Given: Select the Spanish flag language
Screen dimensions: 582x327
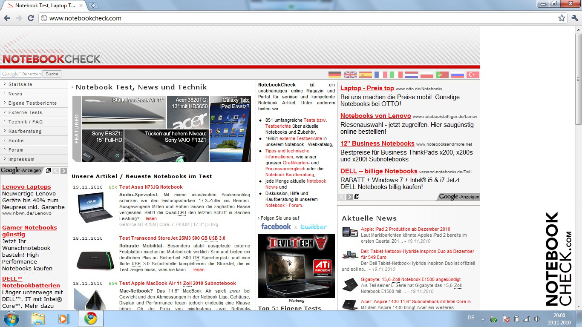Looking at the screenshot, I should coord(366,75).
